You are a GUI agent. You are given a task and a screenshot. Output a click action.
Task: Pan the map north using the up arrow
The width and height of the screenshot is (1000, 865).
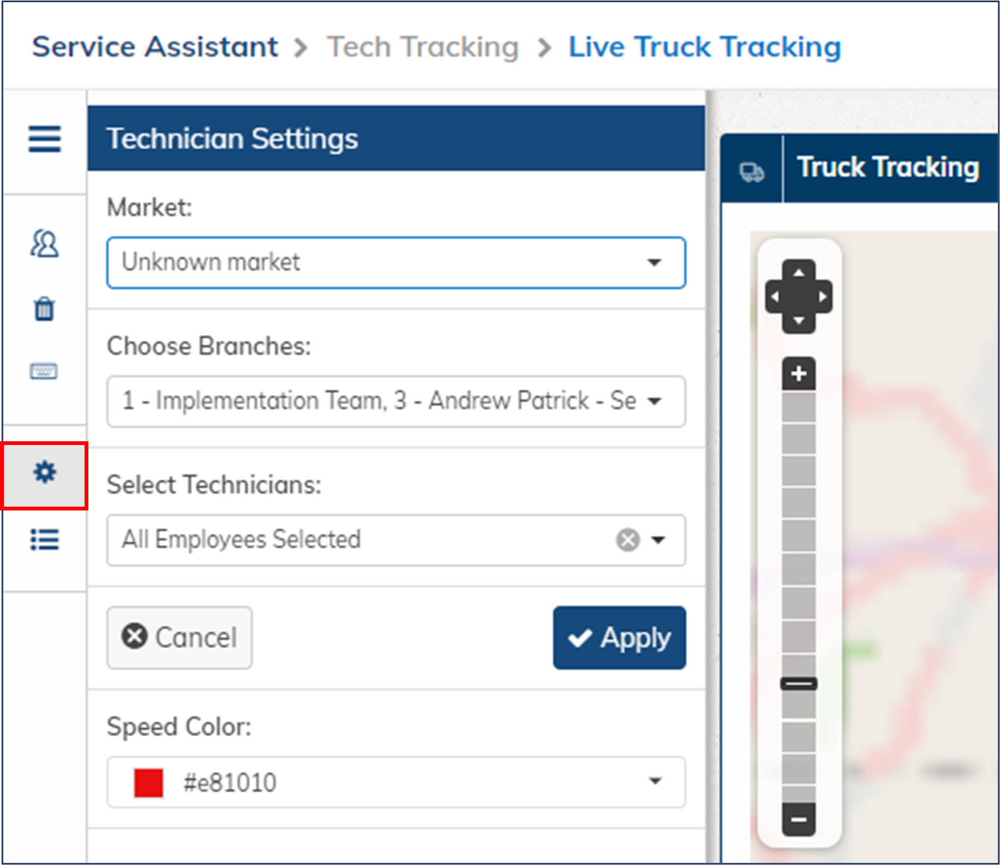click(x=798, y=271)
